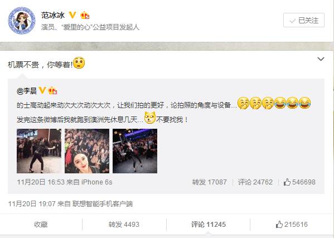The width and height of the screenshot is (334, 238).
Task: Like this post showing 215616 thumbs up
Action: 292,225
